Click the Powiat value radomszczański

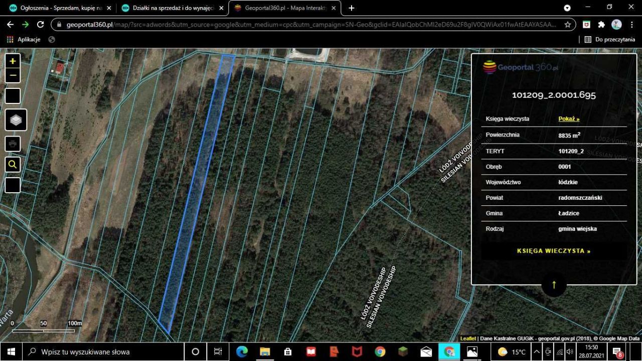[x=580, y=198]
